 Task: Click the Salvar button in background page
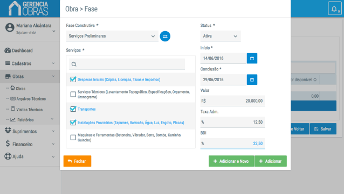(323, 129)
